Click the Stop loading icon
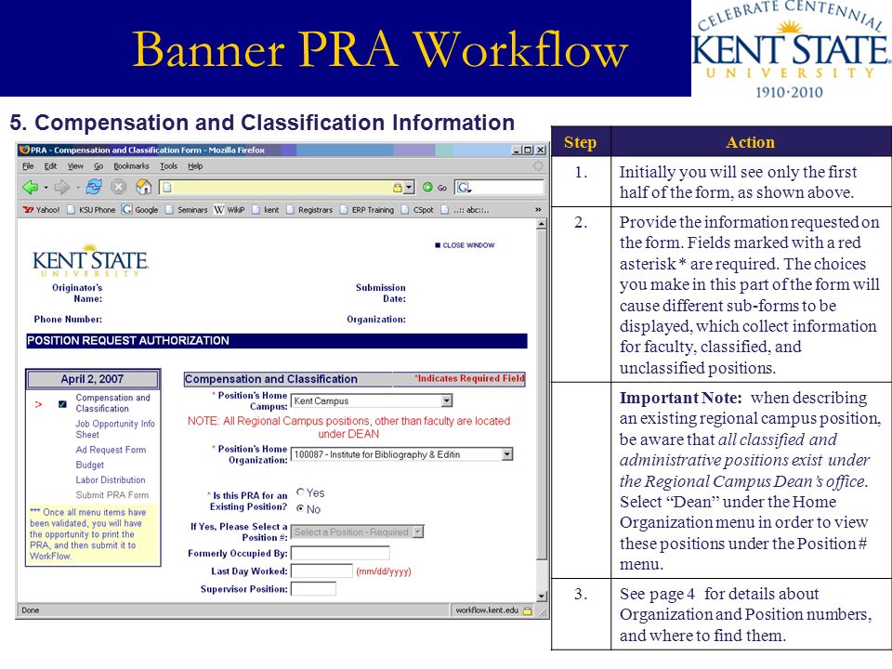This screenshot has height=669, width=892. [x=118, y=187]
